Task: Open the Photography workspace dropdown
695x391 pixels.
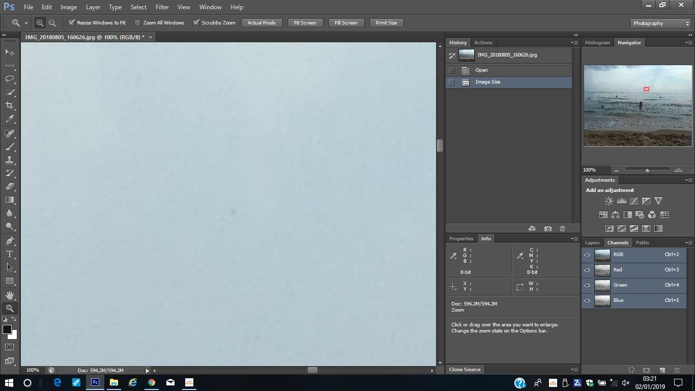Action: 660,23
